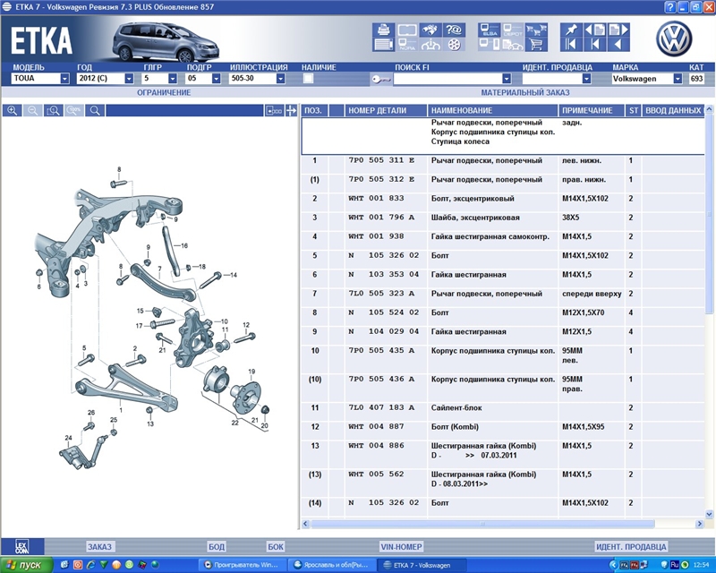
Task: Click the ВВОД ДАННЫХ column header
Action: tap(673, 110)
